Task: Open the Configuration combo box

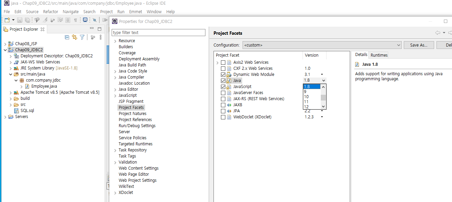Action: (x=322, y=45)
